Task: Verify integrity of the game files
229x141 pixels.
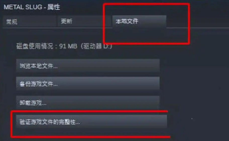Action: [x=91, y=121]
